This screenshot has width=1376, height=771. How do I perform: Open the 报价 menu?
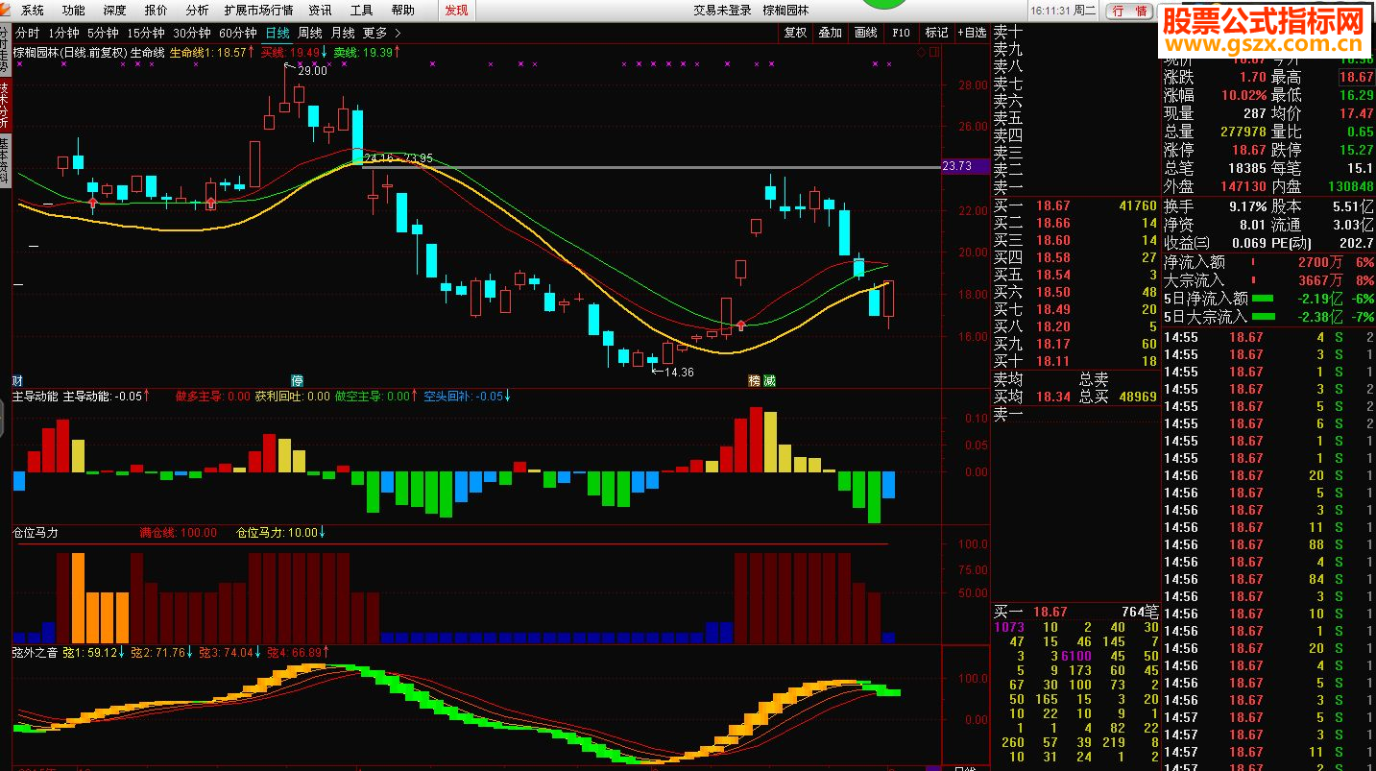[x=156, y=11]
